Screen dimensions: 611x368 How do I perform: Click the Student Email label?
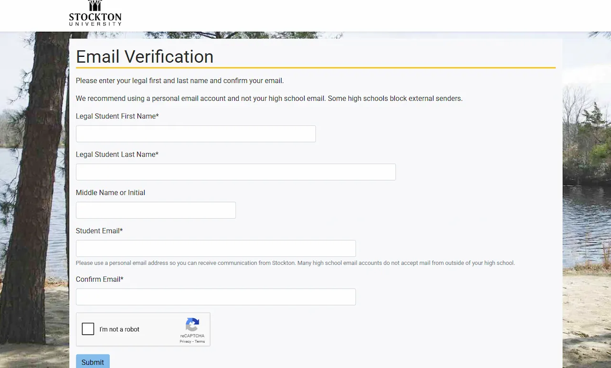pos(99,231)
